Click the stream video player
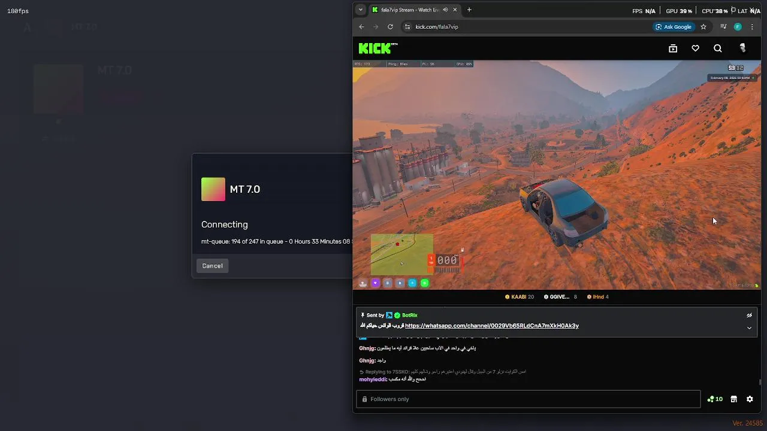The width and height of the screenshot is (767, 431). (557, 175)
